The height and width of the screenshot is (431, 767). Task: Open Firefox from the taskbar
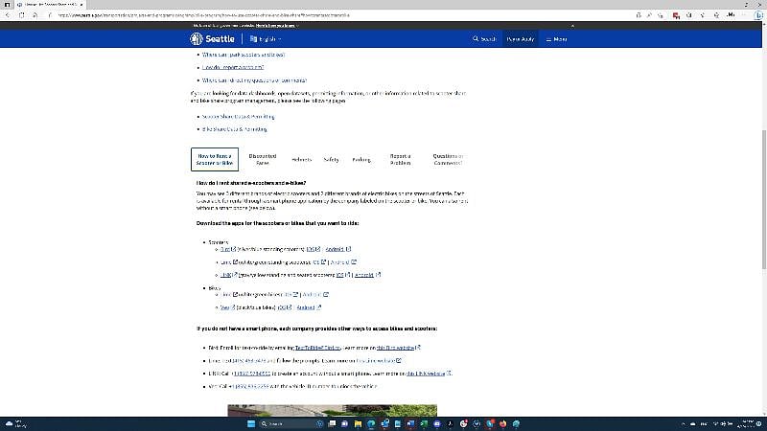tap(502, 423)
